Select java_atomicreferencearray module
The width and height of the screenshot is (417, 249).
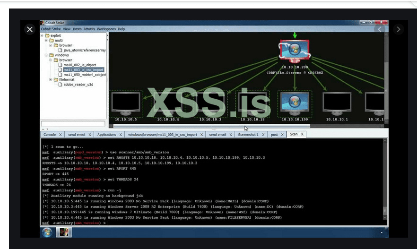[85, 50]
